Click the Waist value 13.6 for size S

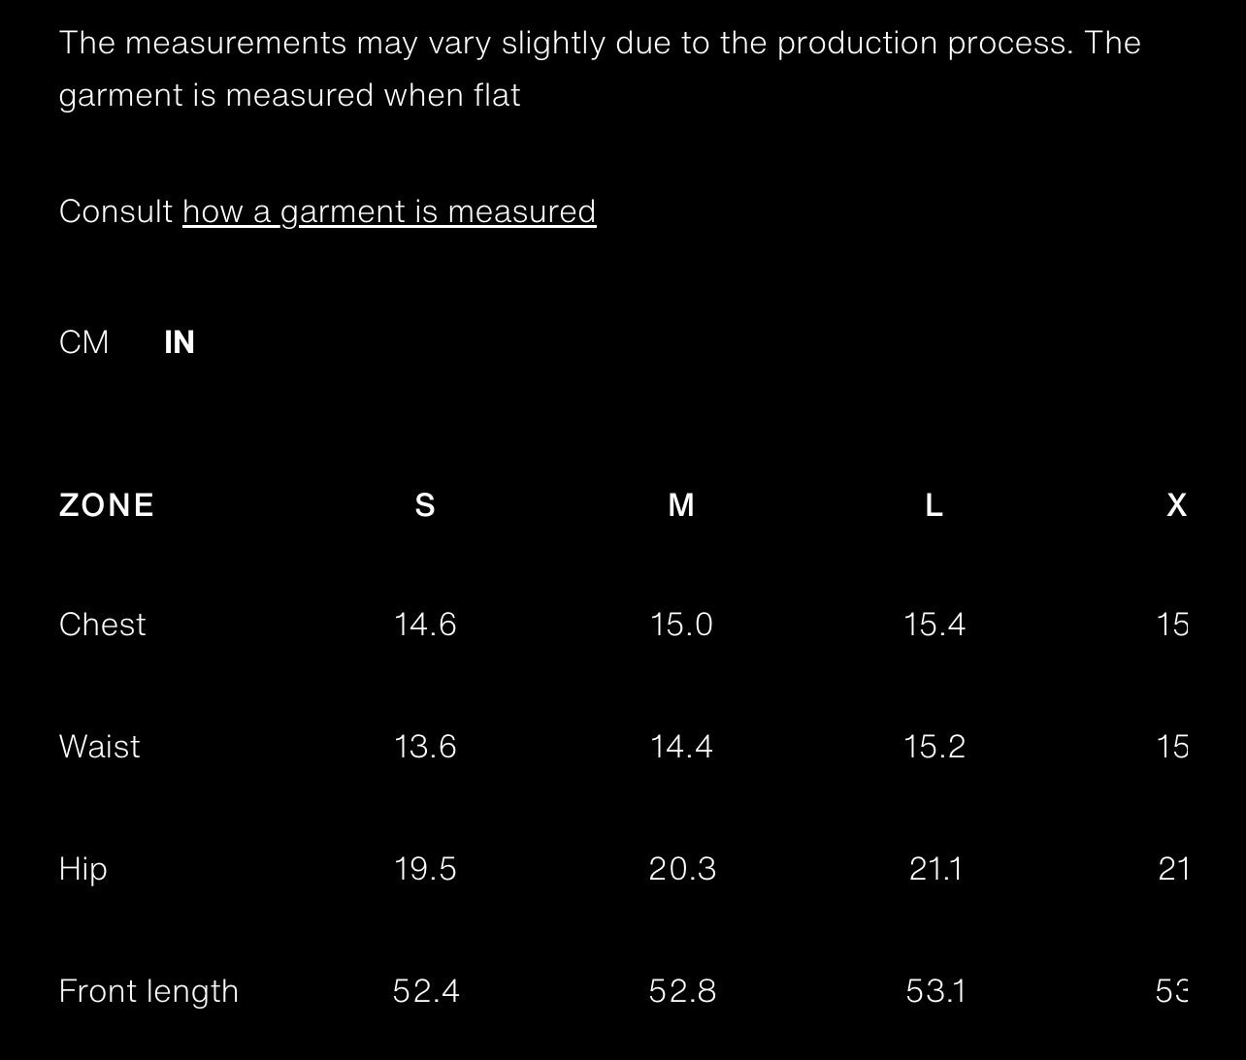pos(425,747)
